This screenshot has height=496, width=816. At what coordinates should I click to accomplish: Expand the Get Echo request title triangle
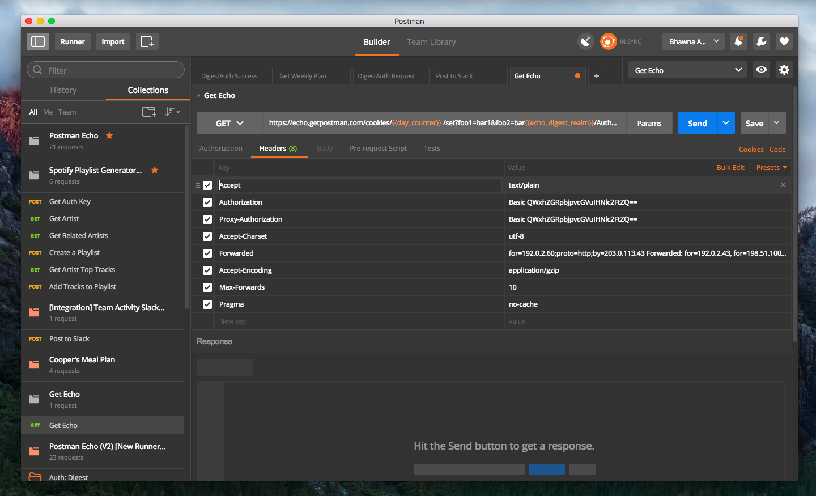[199, 95]
